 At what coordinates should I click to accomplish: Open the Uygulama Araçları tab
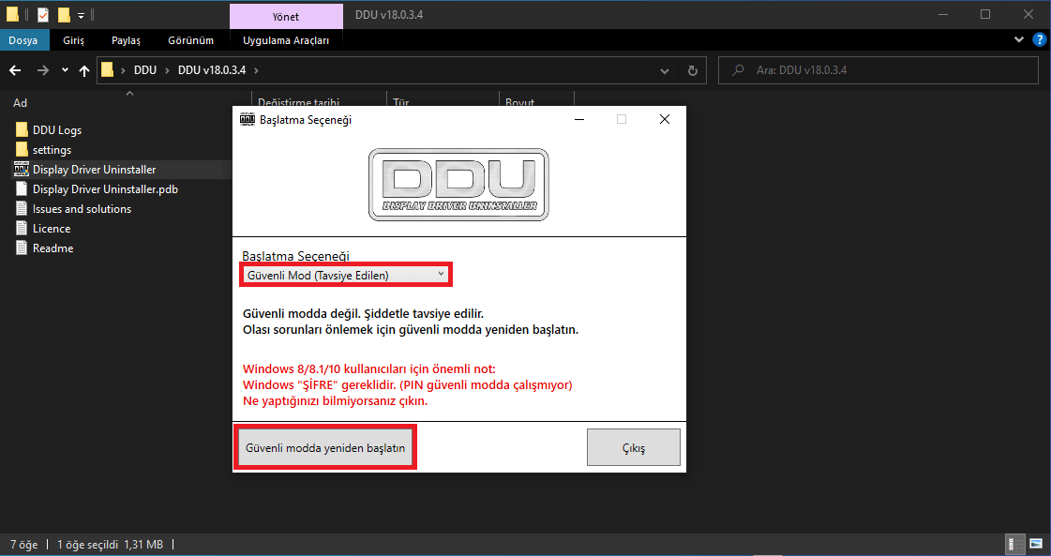286,40
